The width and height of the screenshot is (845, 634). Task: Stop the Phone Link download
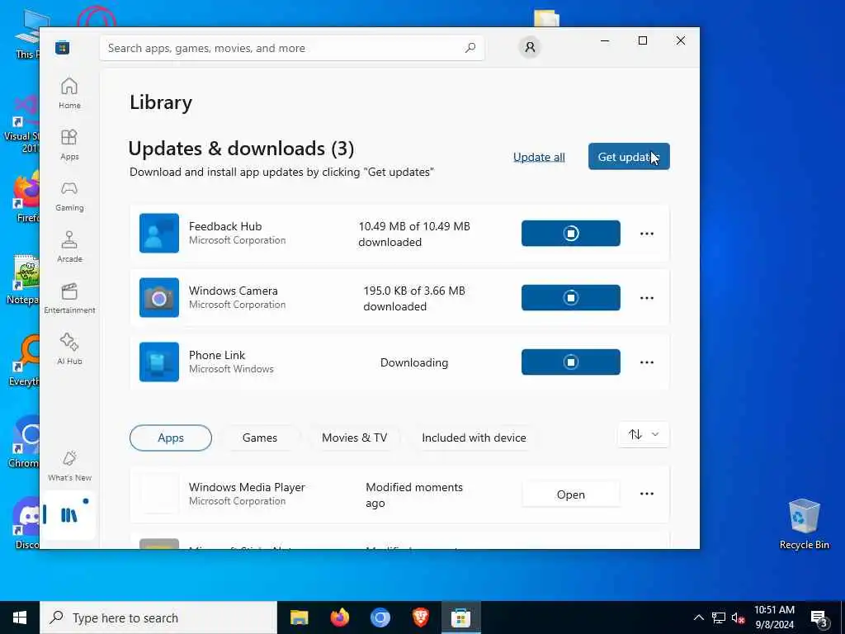[571, 362]
